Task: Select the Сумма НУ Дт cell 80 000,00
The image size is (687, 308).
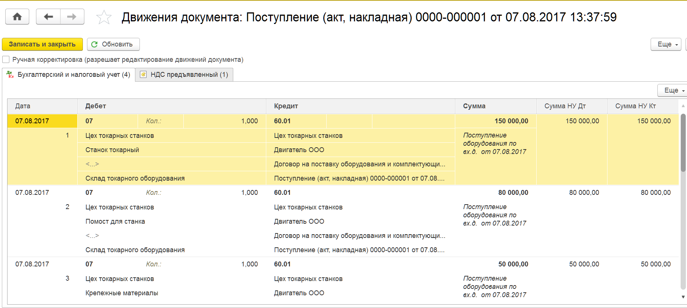Action: pos(572,193)
